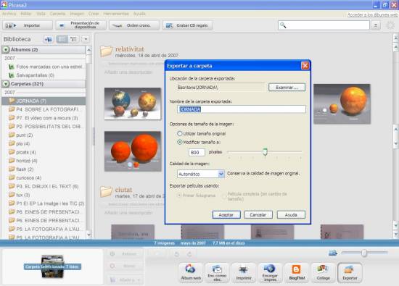Open the Imagen menu

pyautogui.click(x=77, y=14)
